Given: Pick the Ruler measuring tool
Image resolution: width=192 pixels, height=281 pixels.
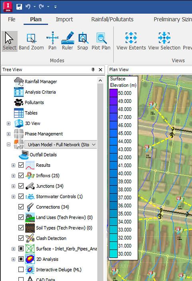Looking at the screenshot, I should (x=67, y=41).
